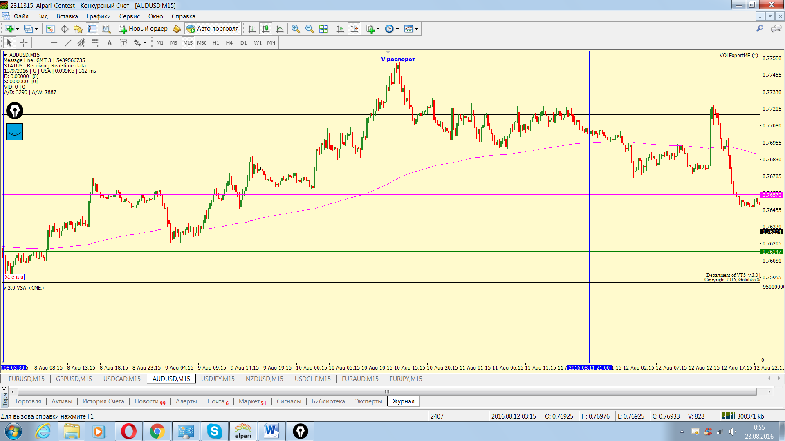The height and width of the screenshot is (441, 785).
Task: Open the tile windows icon
Action: point(323,29)
